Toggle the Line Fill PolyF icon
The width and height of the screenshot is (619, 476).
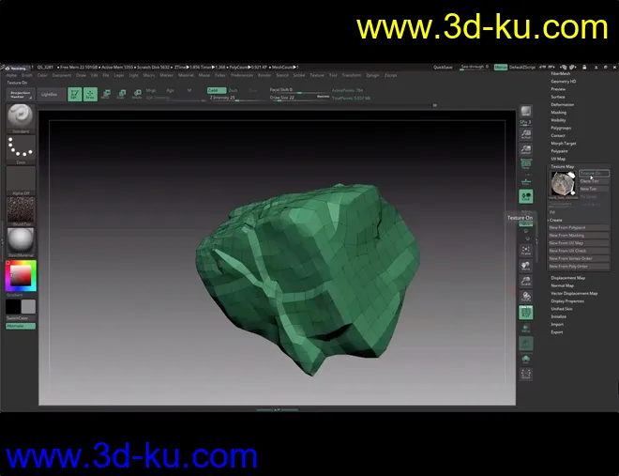pyautogui.click(x=526, y=312)
